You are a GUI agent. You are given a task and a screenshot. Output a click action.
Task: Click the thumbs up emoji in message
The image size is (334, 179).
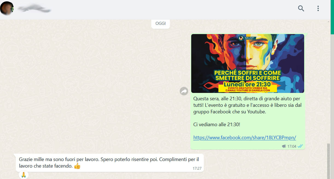[x=77, y=166]
